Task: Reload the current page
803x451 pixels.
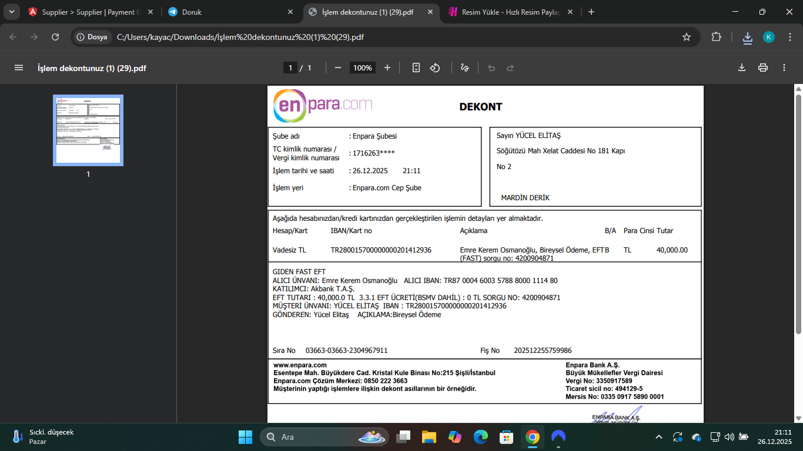Action: 55,37
